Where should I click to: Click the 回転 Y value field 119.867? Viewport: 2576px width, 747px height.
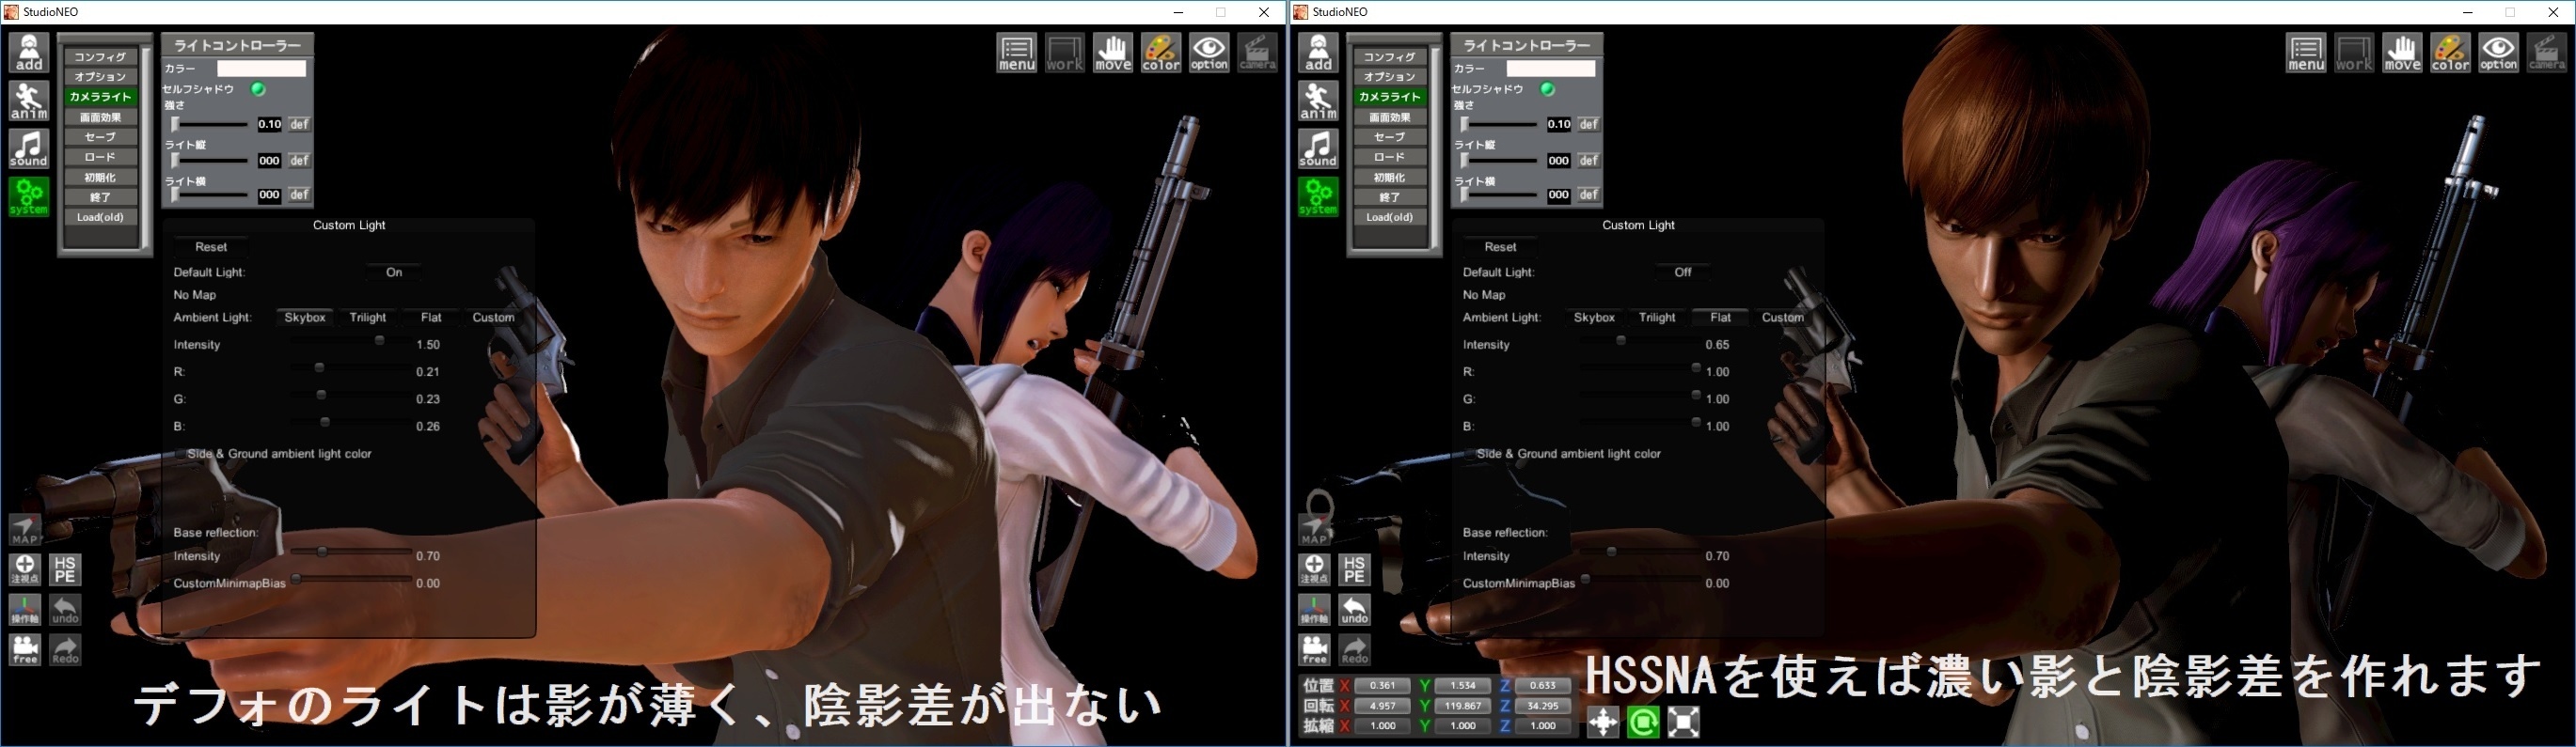[1462, 705]
